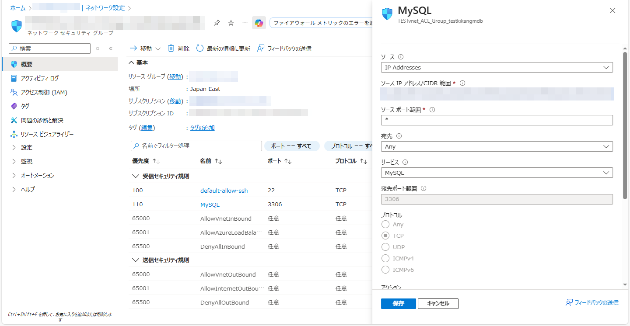Select the Any protocol radio button
This screenshot has width=630, height=326.
(385, 224)
